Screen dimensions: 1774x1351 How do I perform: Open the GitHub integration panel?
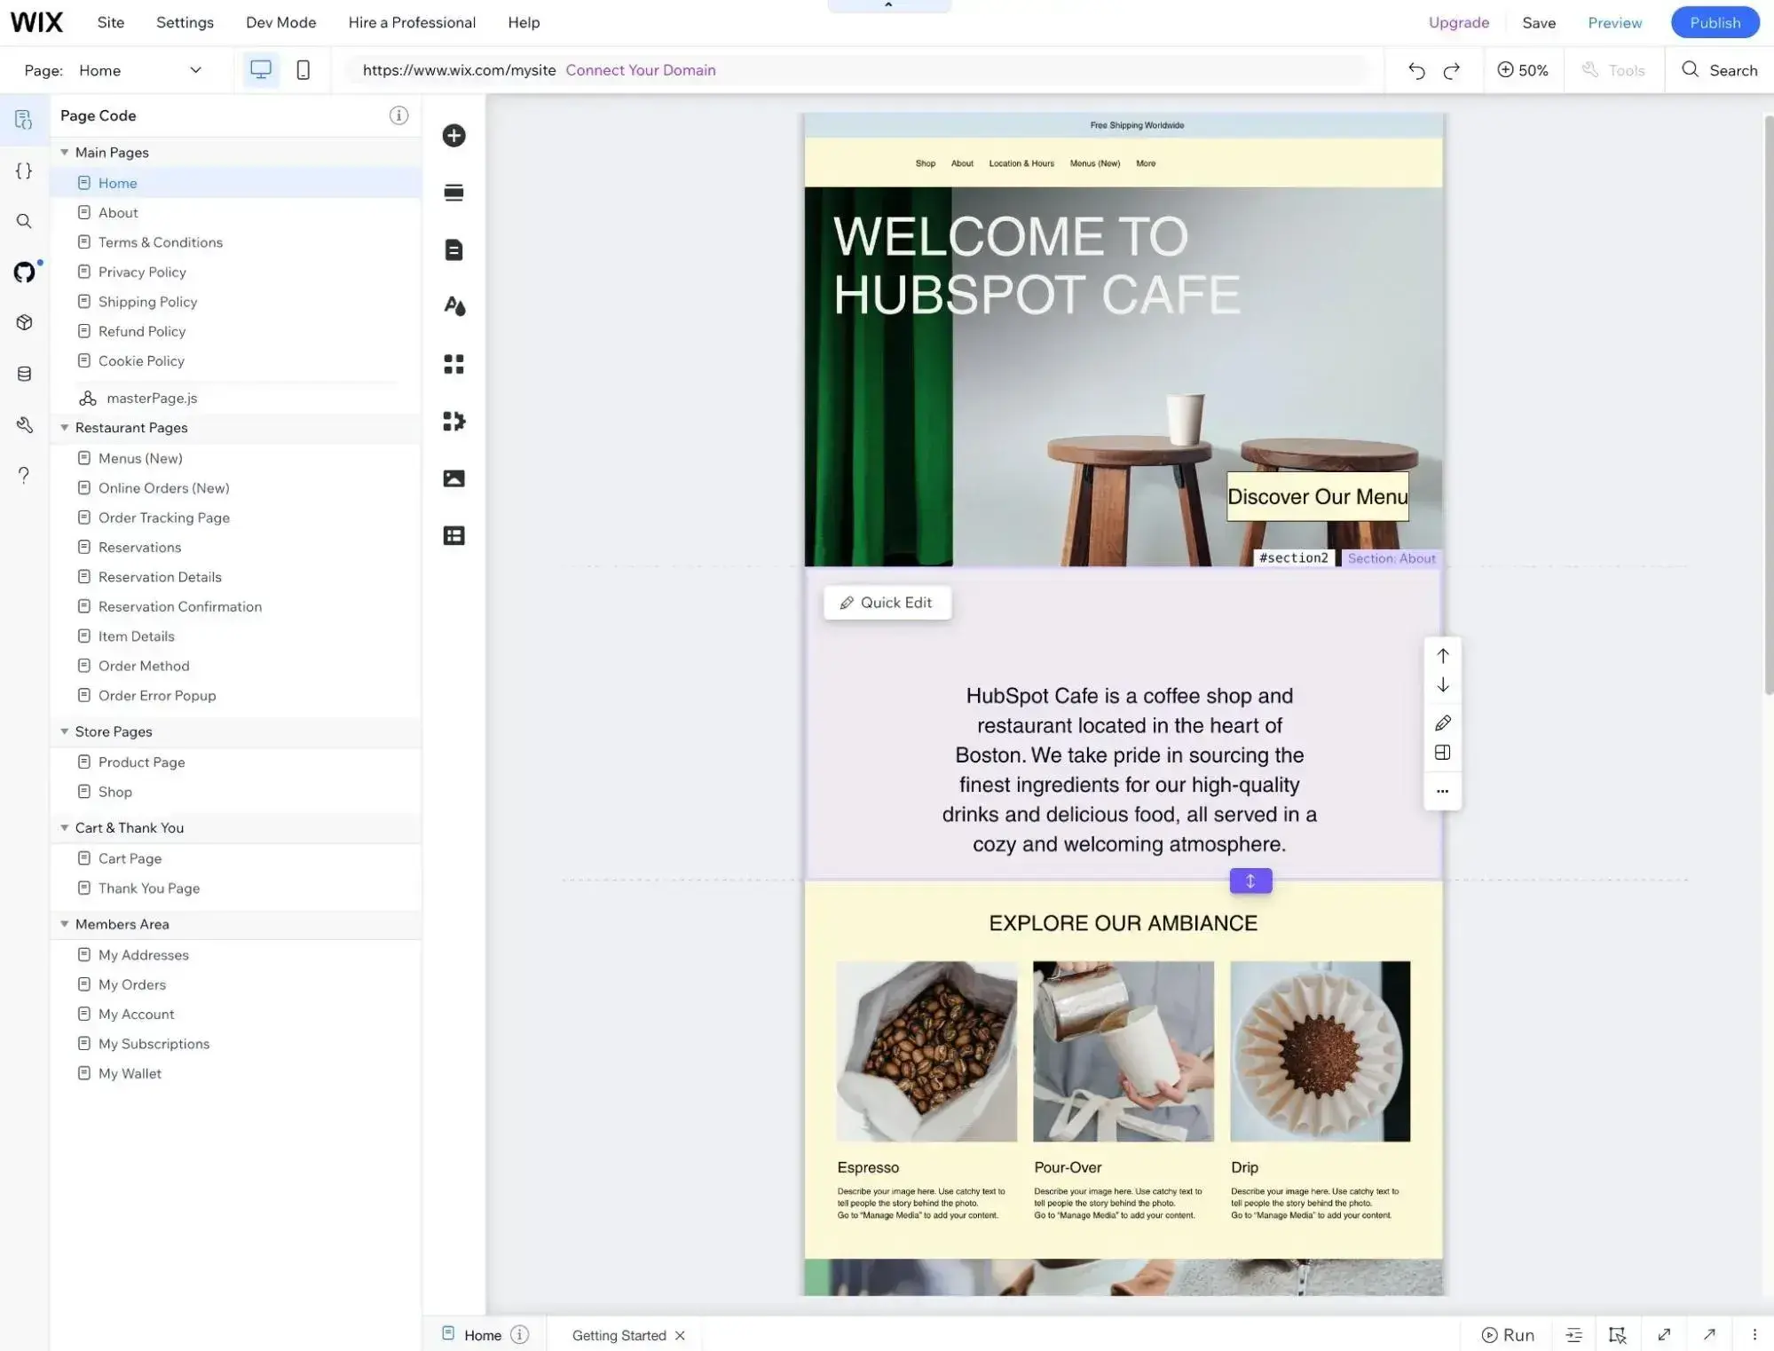(x=23, y=273)
